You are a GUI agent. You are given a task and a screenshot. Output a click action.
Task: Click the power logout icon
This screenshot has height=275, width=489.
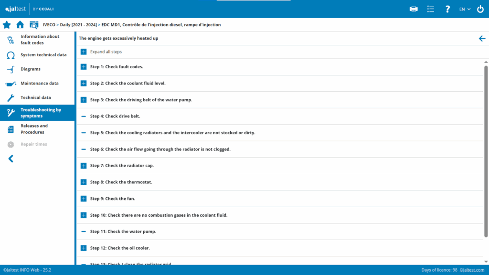480,9
